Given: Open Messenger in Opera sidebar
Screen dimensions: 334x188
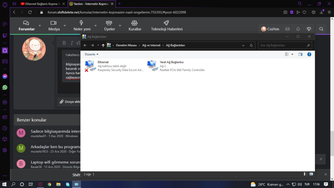Looking at the screenshot, I should 5,76.
